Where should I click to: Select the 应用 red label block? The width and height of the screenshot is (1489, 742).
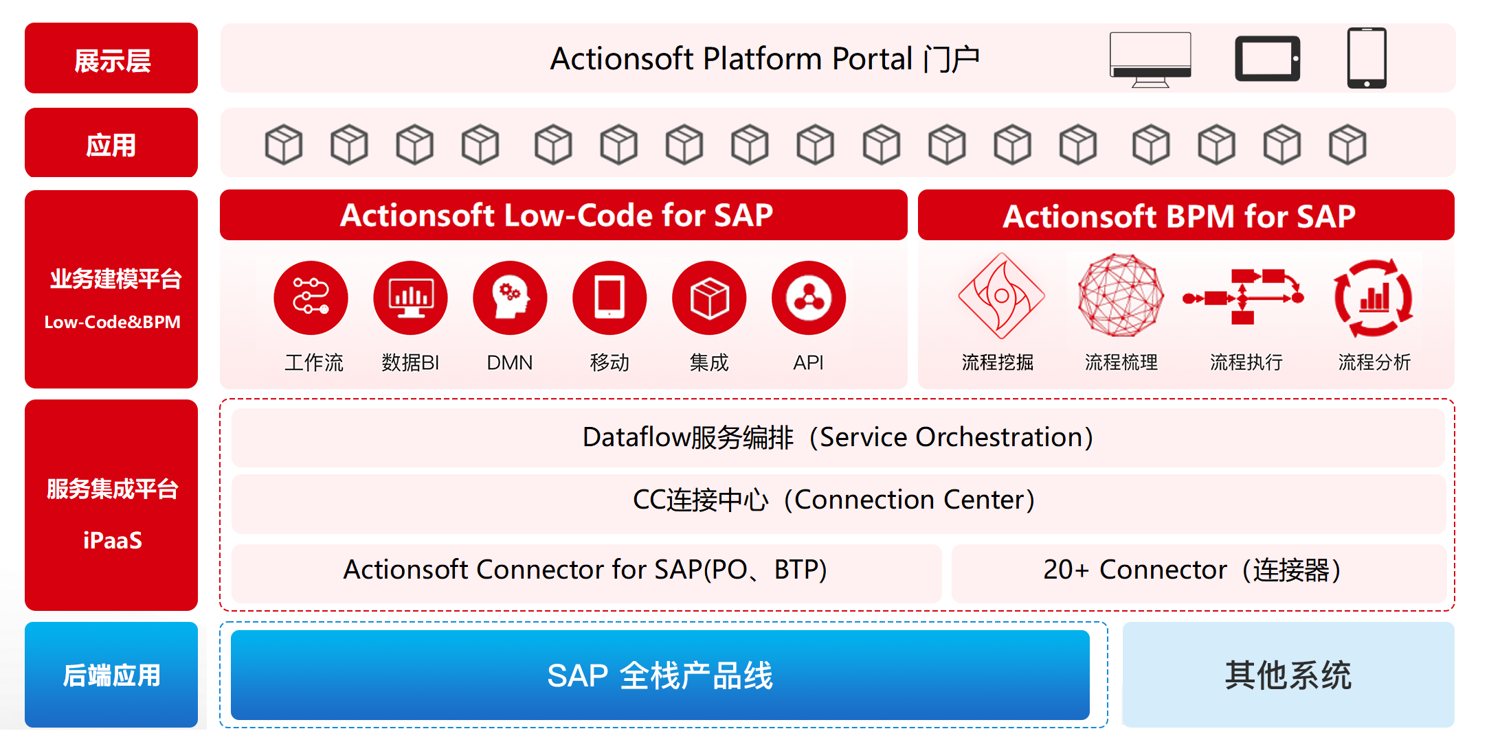pos(111,143)
